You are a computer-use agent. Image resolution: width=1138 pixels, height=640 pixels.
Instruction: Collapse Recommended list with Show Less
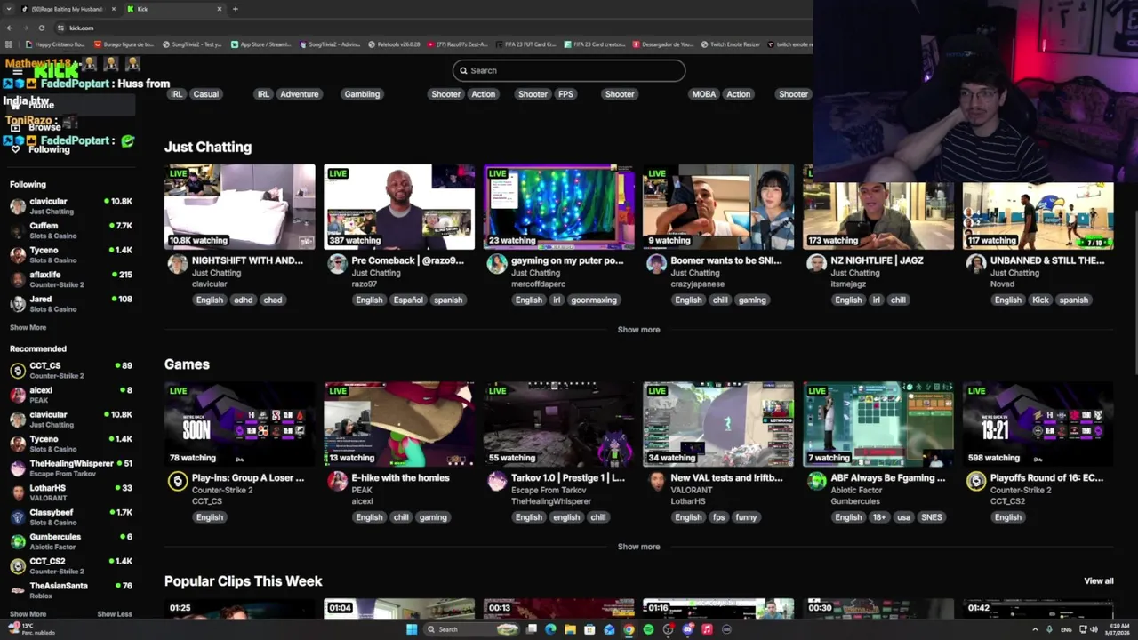click(114, 614)
